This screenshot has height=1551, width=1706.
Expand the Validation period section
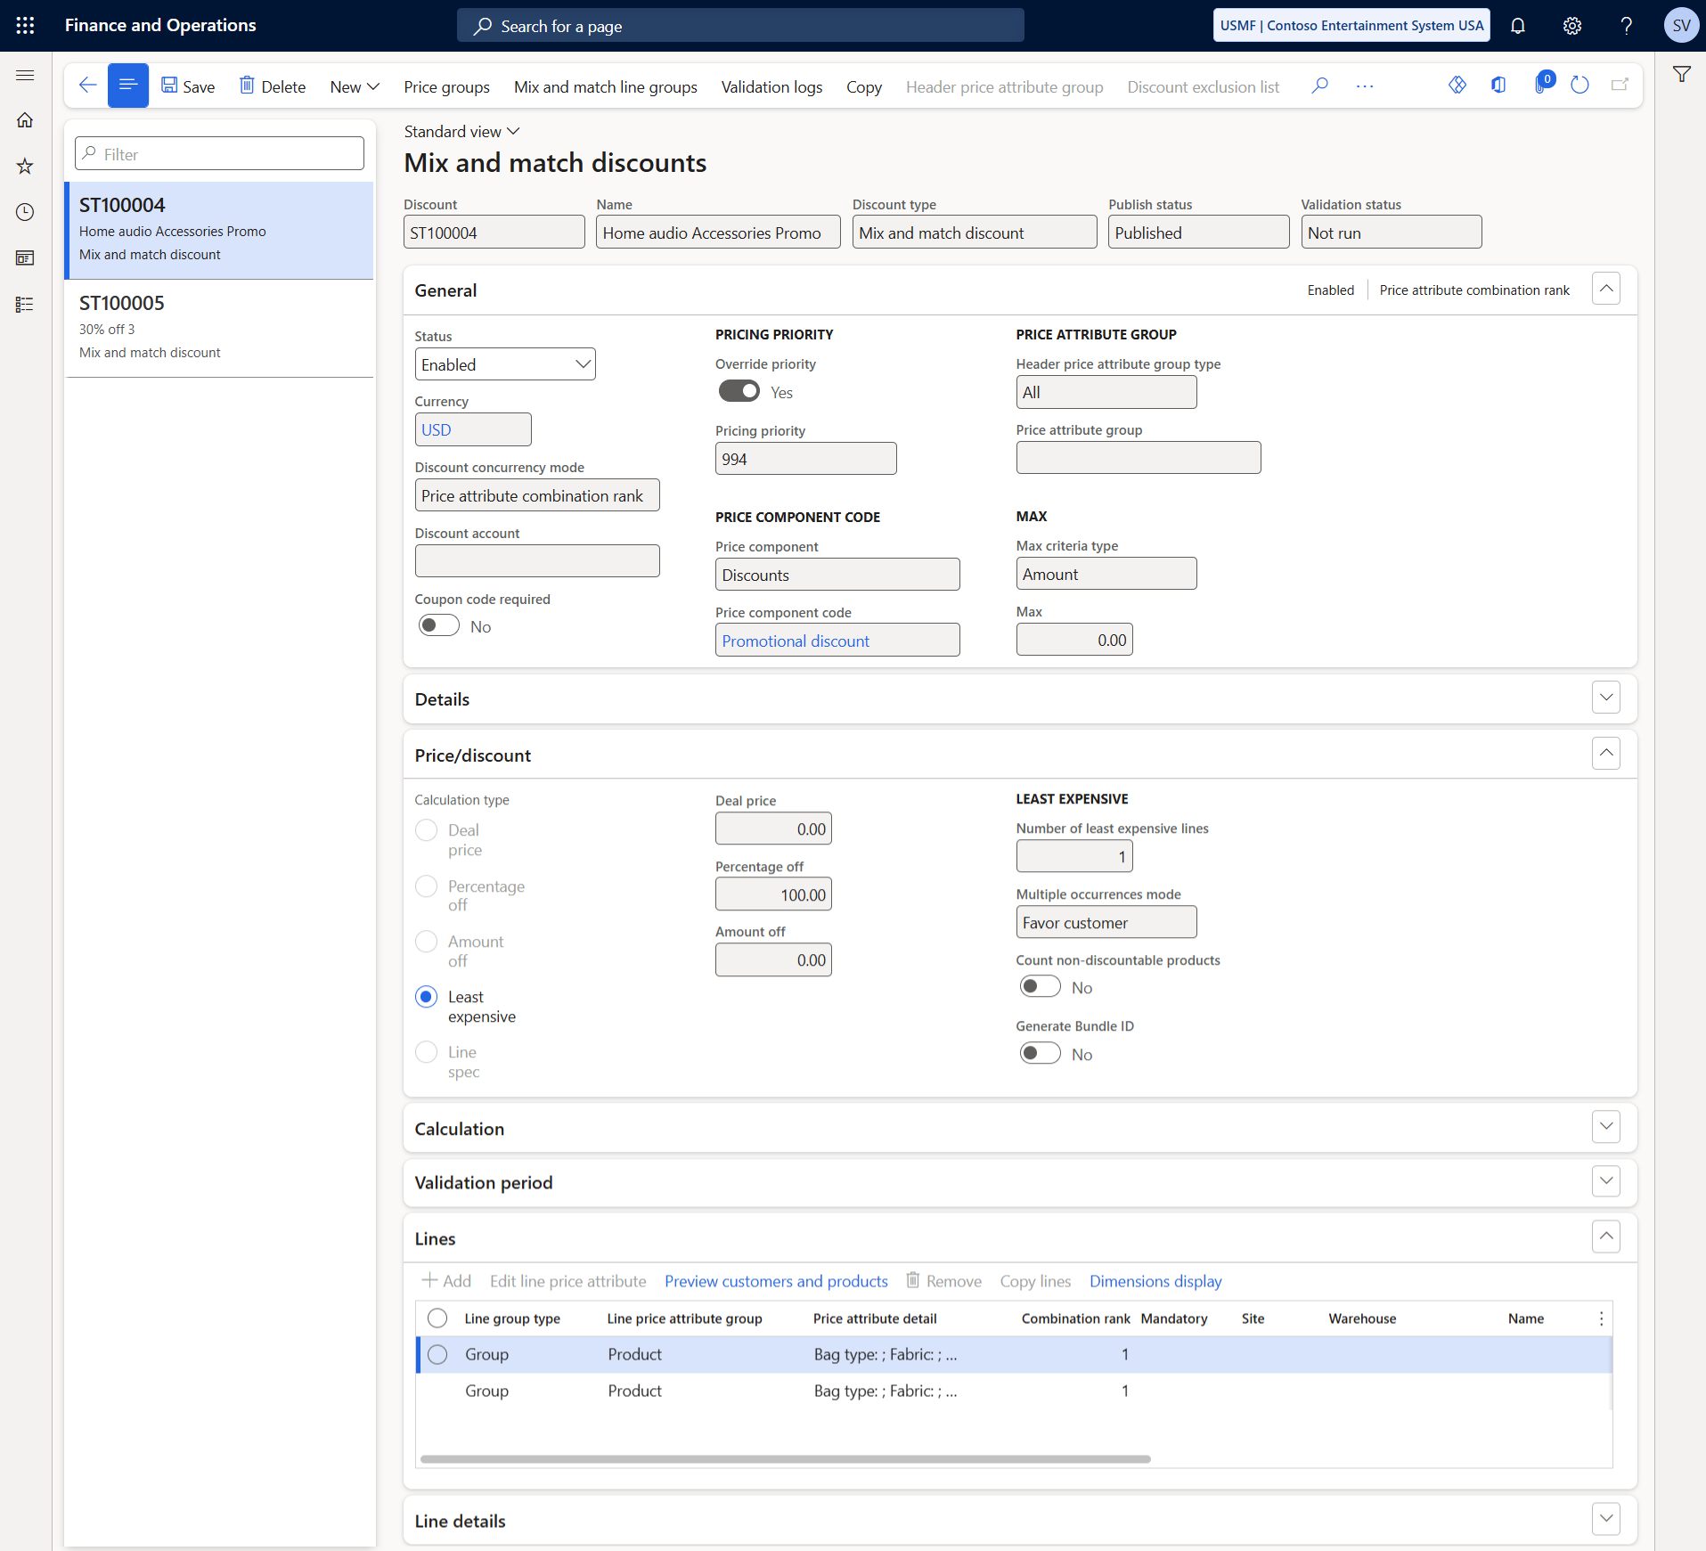(1605, 1182)
